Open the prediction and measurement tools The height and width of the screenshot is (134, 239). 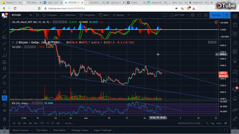coord(4,62)
